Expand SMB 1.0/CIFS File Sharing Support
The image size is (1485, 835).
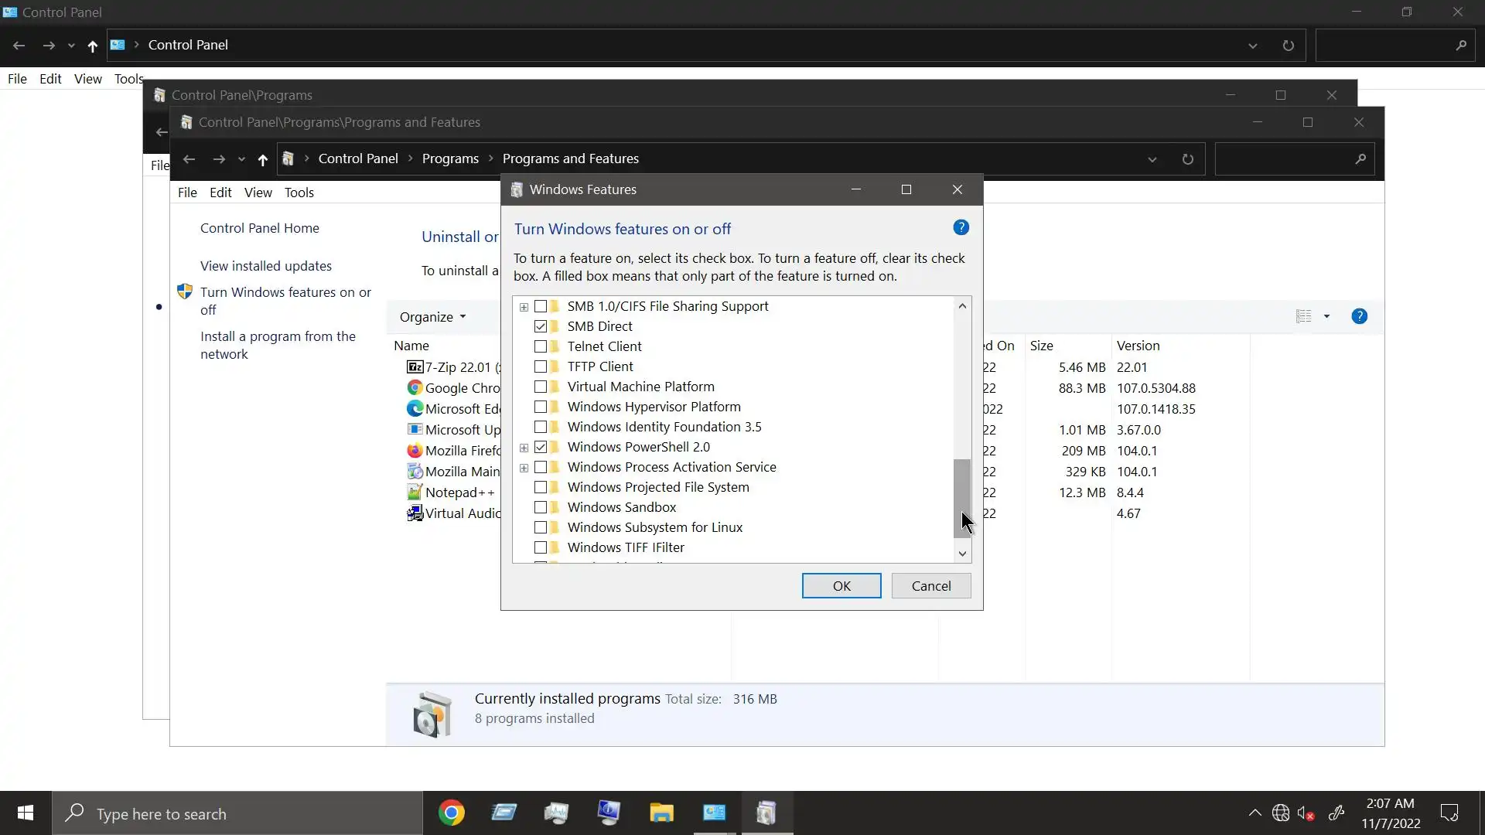[x=524, y=307]
